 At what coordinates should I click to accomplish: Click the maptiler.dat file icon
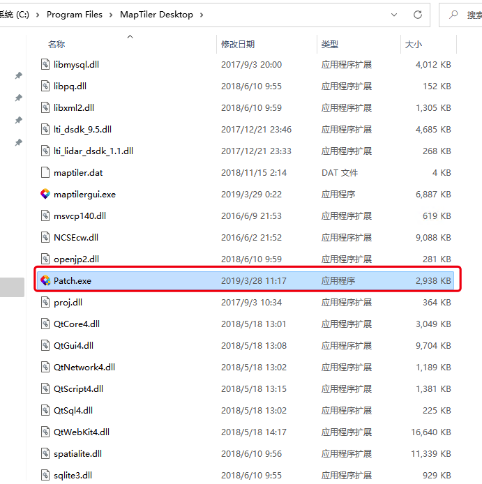point(47,173)
